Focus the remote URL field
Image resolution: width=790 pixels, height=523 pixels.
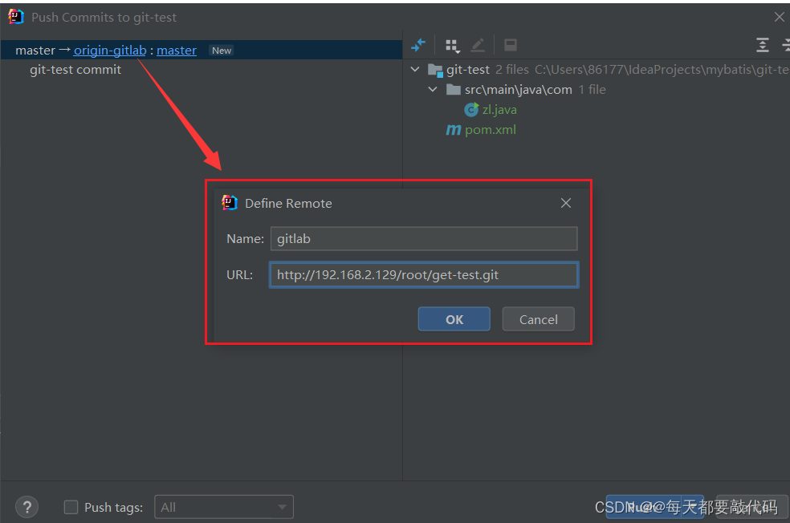424,275
